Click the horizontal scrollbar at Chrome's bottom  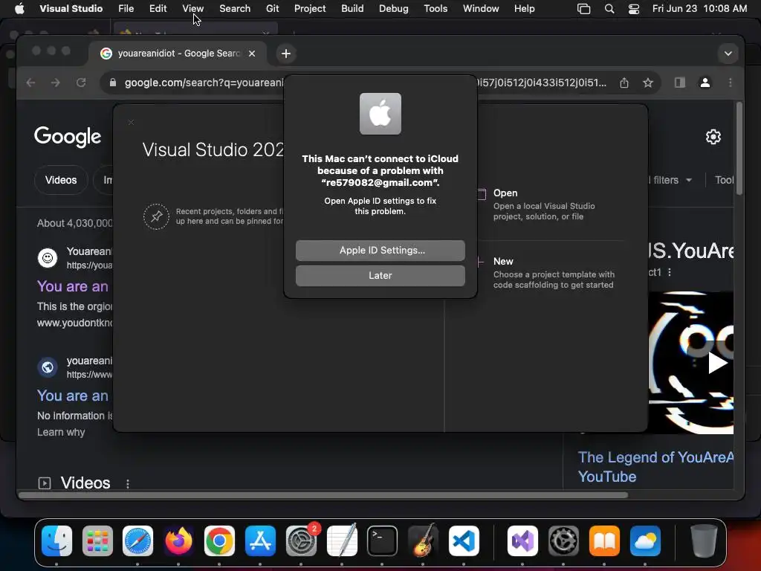click(x=323, y=495)
